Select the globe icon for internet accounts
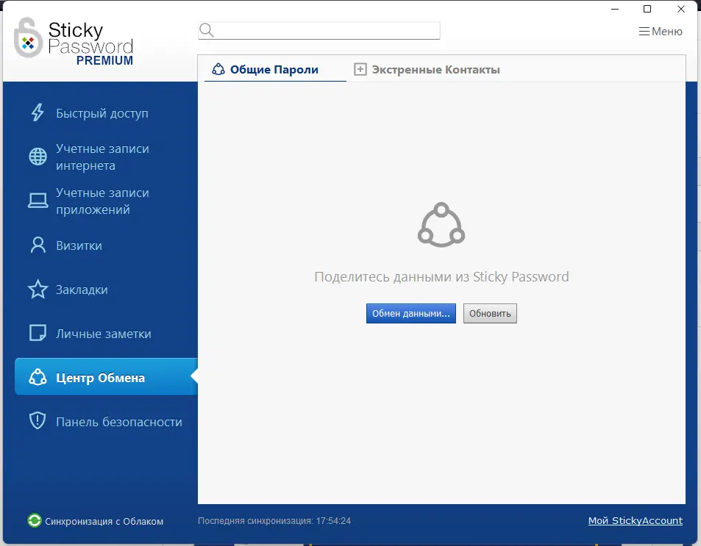The height and width of the screenshot is (546, 701). coord(38,157)
